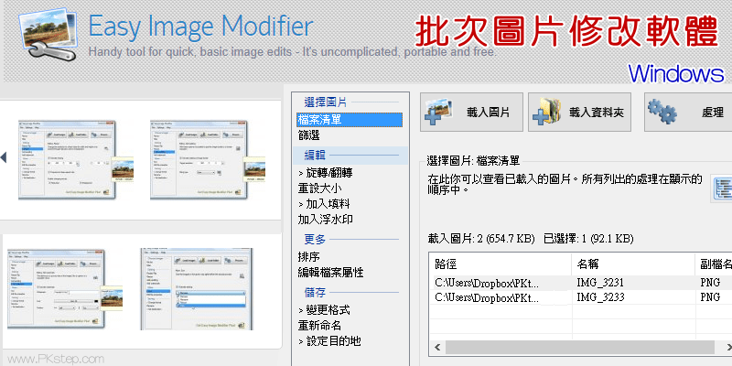The image size is (732, 366).
Task: Select the IMG_3233 file row
Action: (581, 297)
